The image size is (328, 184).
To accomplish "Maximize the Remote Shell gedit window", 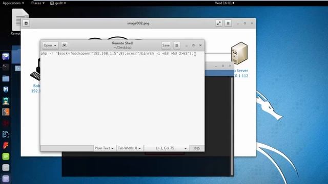I will pos(193,45).
